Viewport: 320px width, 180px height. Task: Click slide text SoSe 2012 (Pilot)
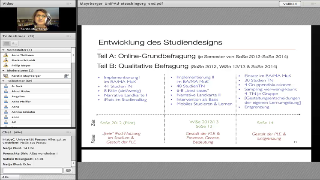click(117, 123)
